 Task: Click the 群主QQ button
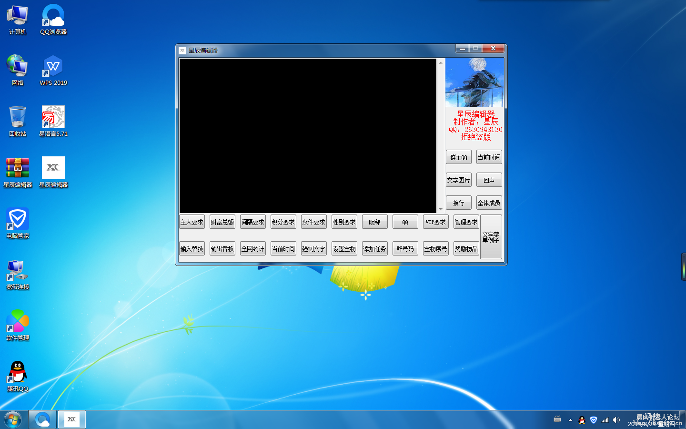tap(458, 157)
